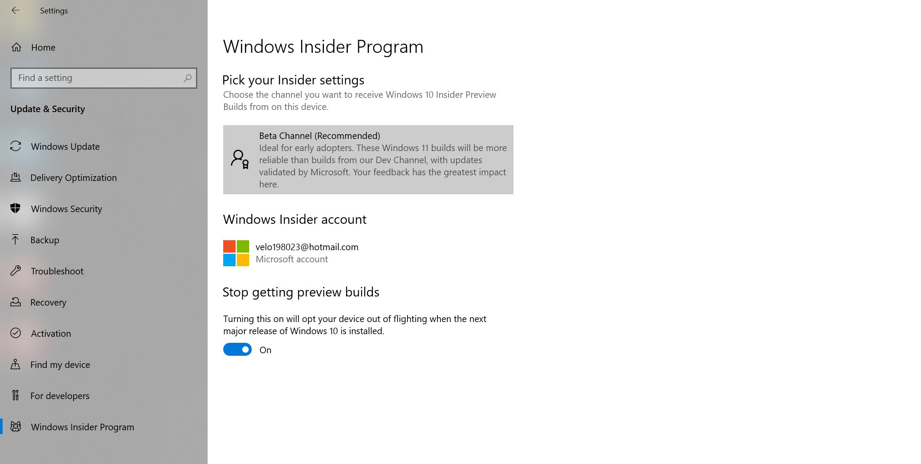Click the Windows Insider Program cat icon
The width and height of the screenshot is (921, 464).
coord(16,427)
